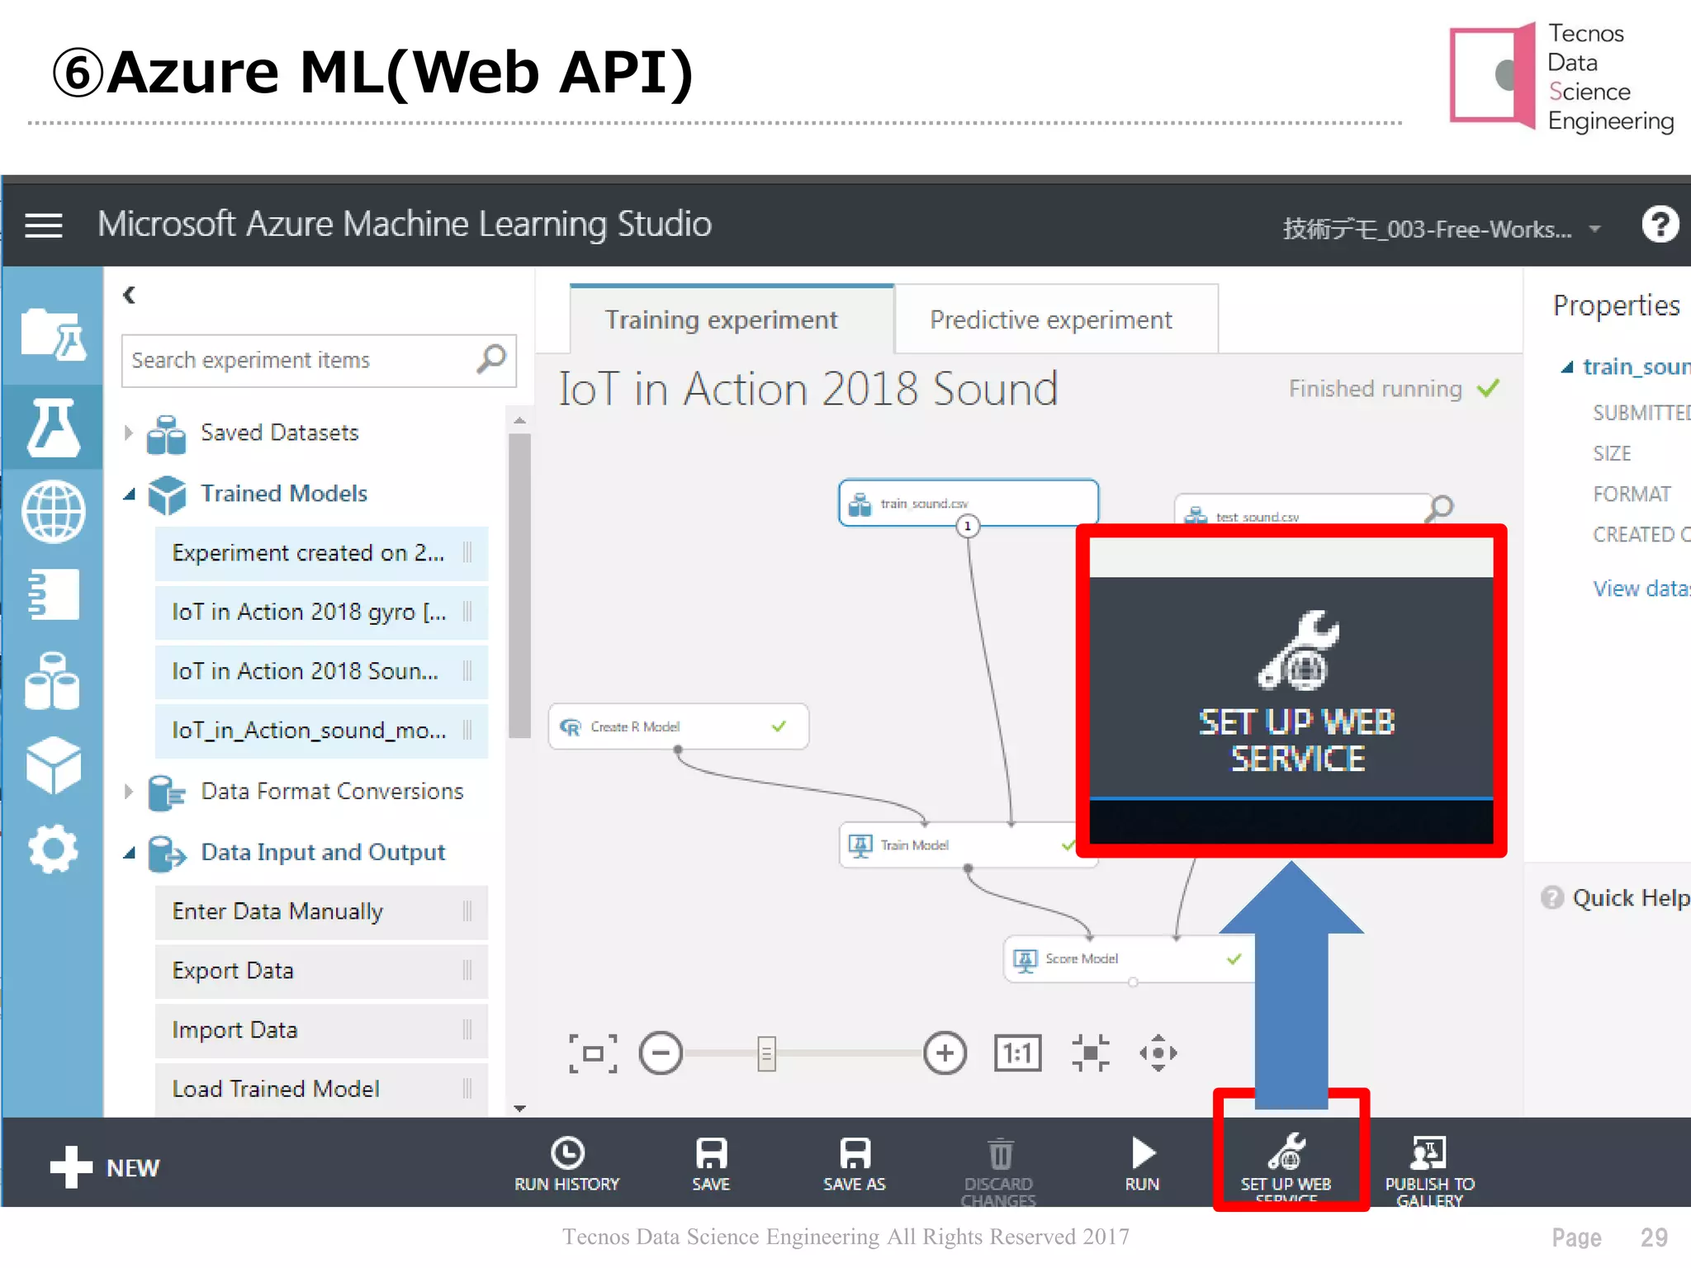Click the View dataset link in Properties
This screenshot has width=1691, height=1268.
point(1641,589)
